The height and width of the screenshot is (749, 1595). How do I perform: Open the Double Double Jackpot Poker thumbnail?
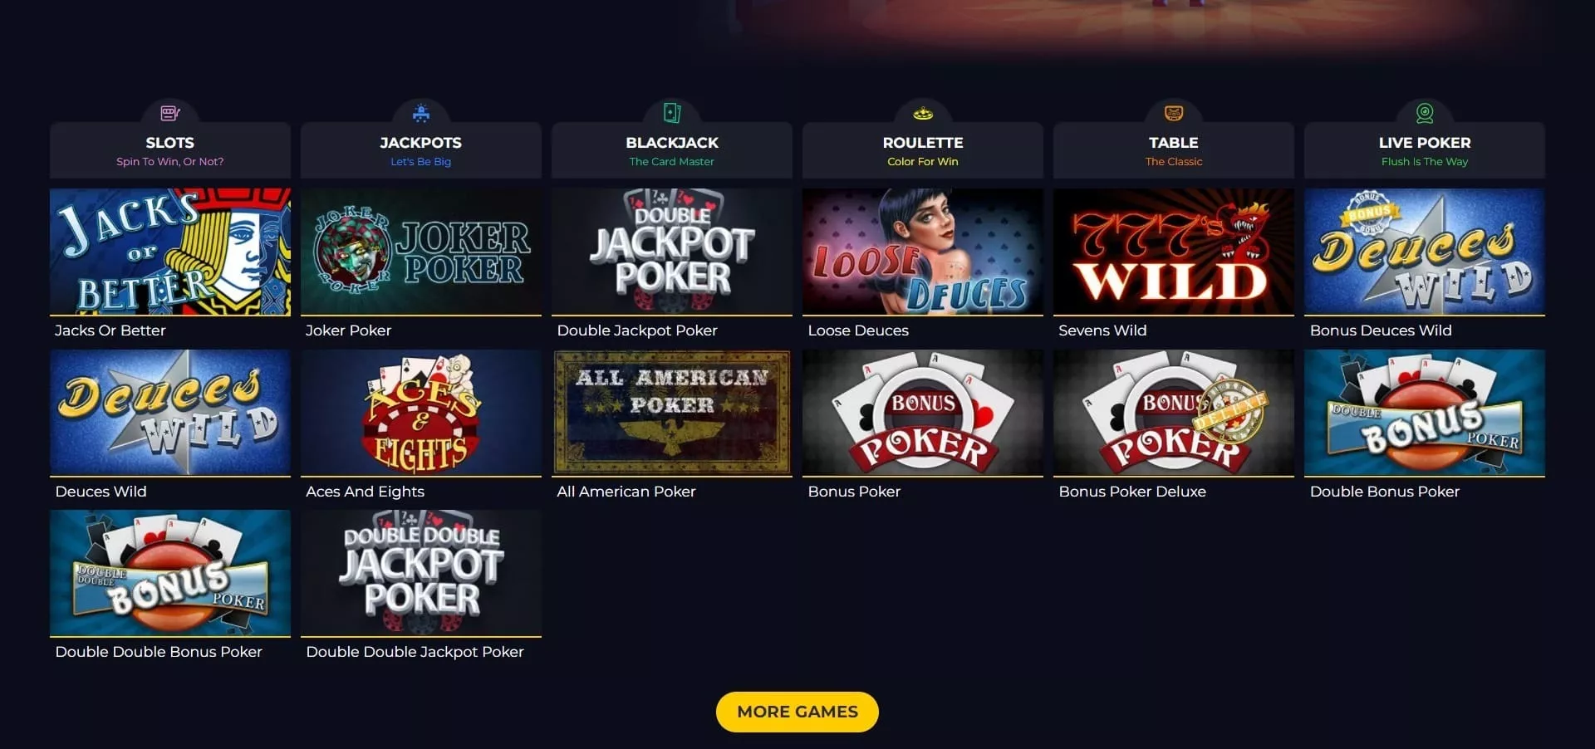tap(421, 573)
